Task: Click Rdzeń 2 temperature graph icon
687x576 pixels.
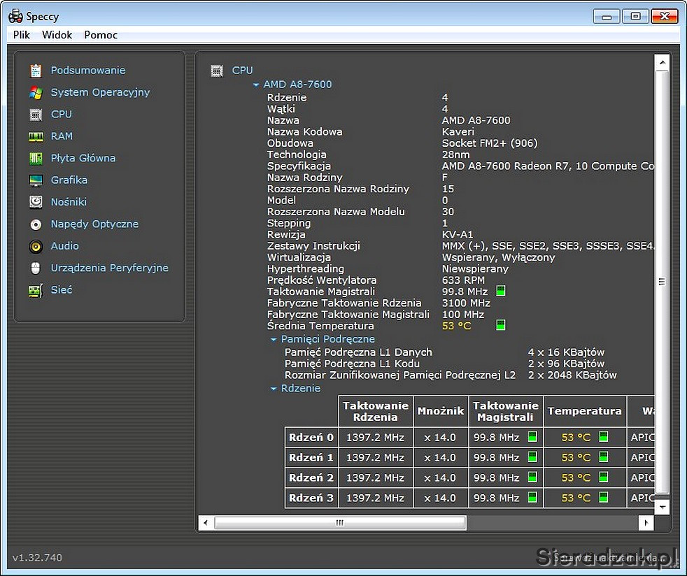Action: click(x=604, y=477)
